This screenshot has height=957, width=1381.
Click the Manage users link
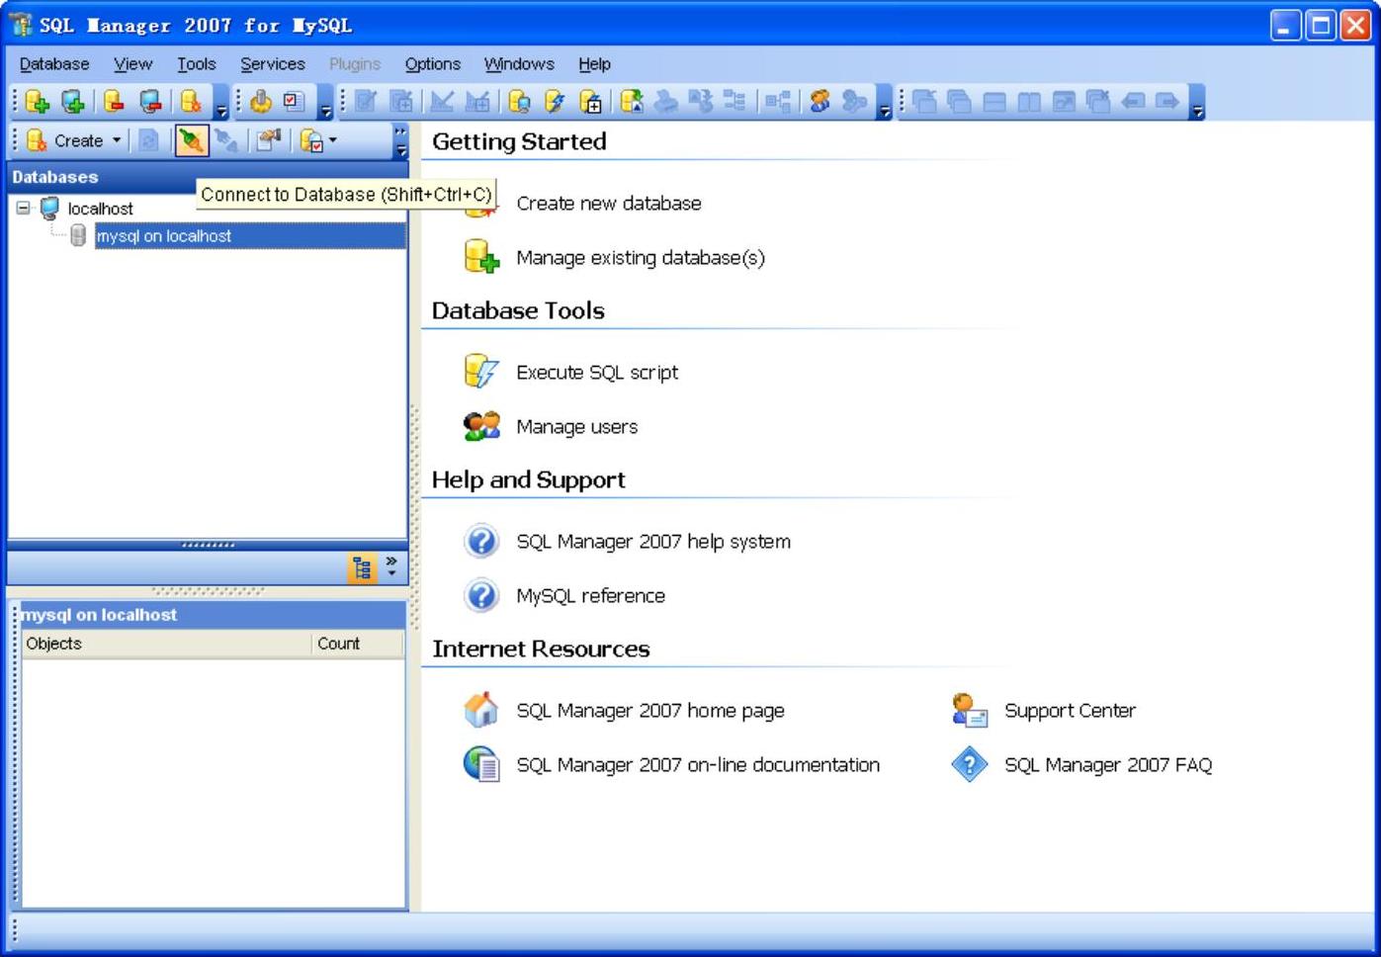point(577,426)
